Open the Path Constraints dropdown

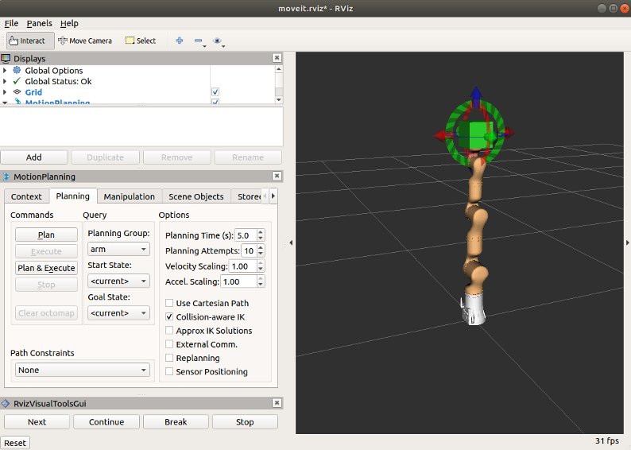tap(83, 370)
